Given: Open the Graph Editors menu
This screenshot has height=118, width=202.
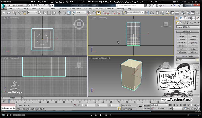Looking at the screenshot, I should tap(75, 9).
